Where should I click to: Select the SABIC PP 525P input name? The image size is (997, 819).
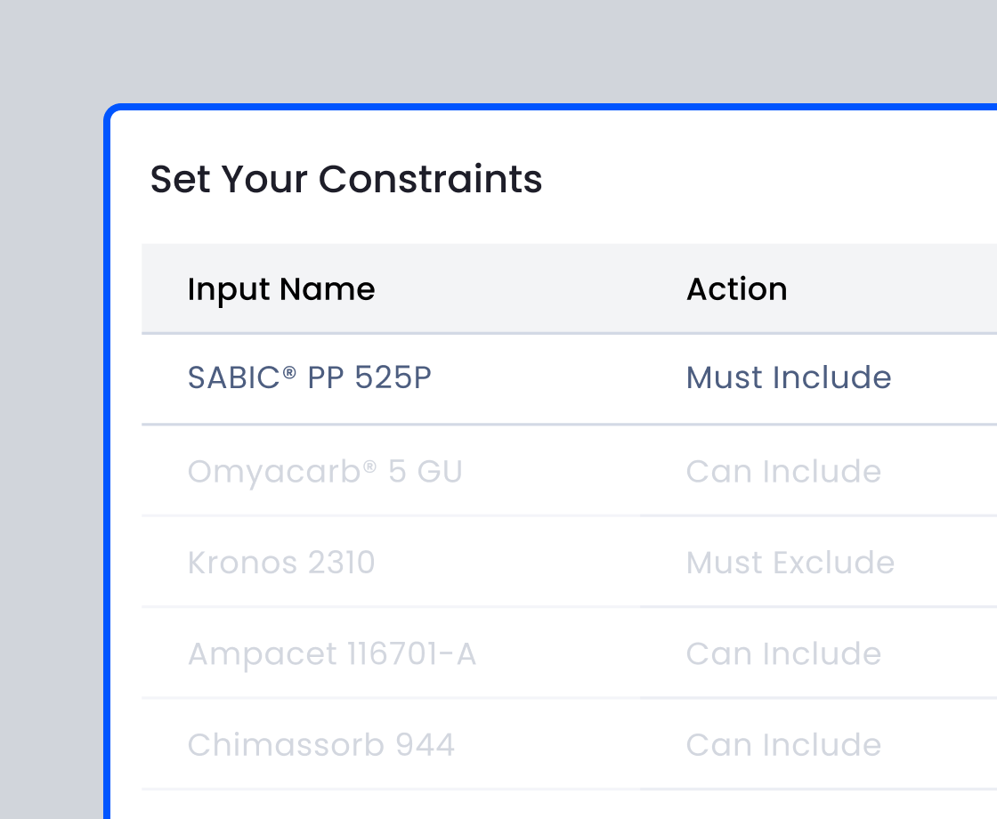point(309,377)
